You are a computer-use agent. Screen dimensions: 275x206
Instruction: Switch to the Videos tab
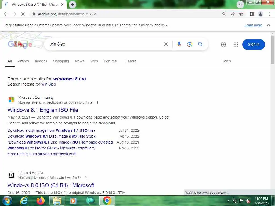[23, 61]
